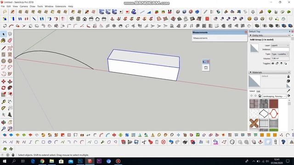The image size is (294, 165).
Task: Select the Pan hand tool
Action: (10, 122)
